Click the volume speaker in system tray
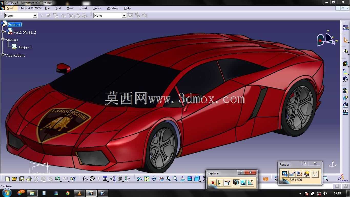 [325, 193]
